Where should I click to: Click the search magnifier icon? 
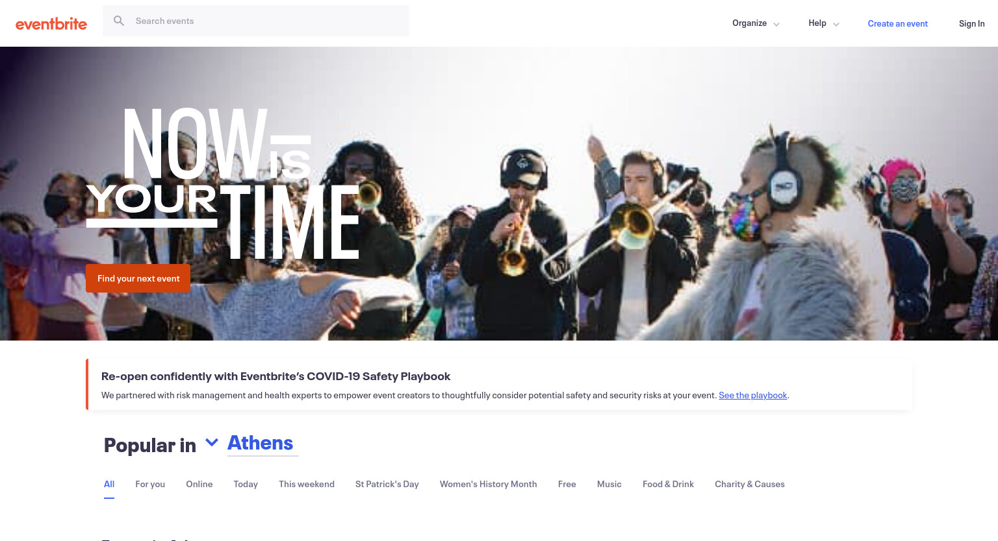(119, 21)
